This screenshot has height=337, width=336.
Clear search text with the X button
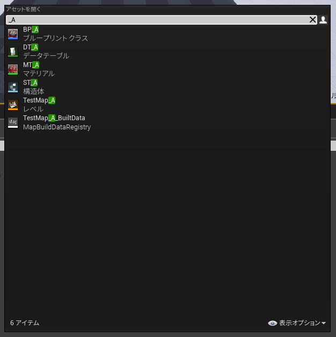(312, 20)
